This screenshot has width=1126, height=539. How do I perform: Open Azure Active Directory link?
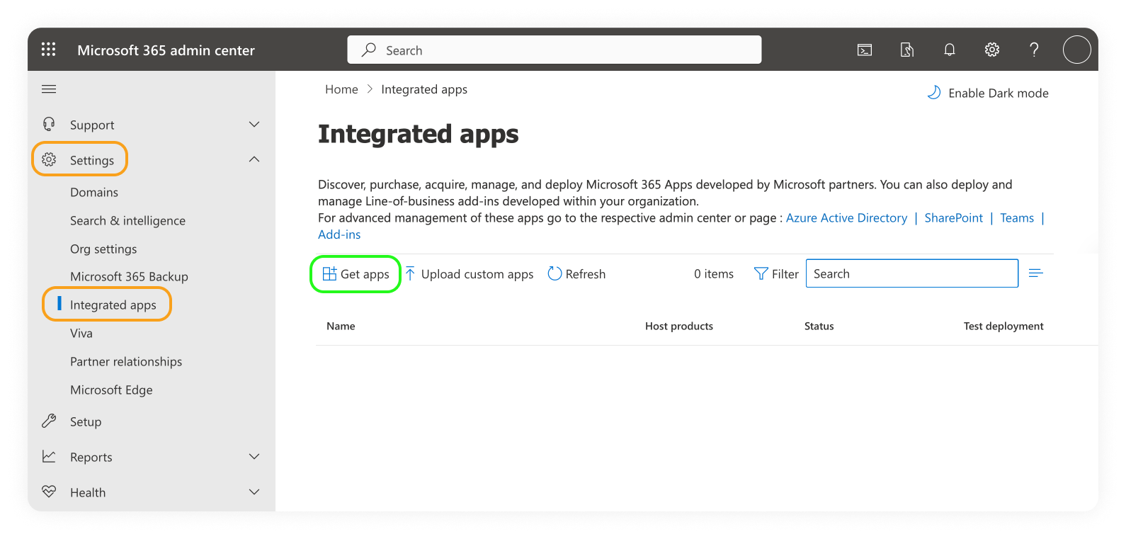(846, 218)
